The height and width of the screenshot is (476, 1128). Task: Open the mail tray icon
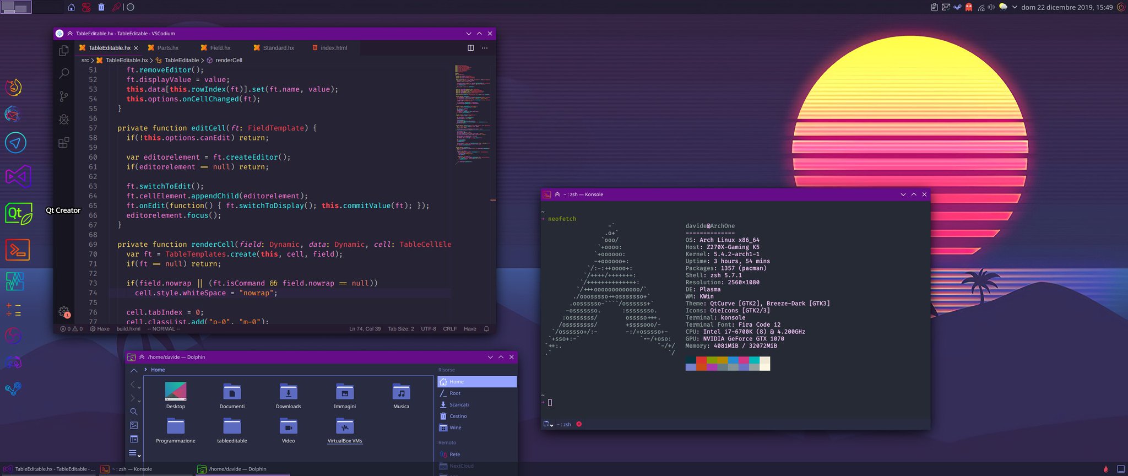(x=946, y=7)
